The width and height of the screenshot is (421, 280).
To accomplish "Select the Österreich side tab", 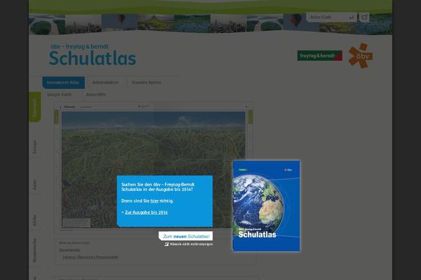I will pos(34,107).
